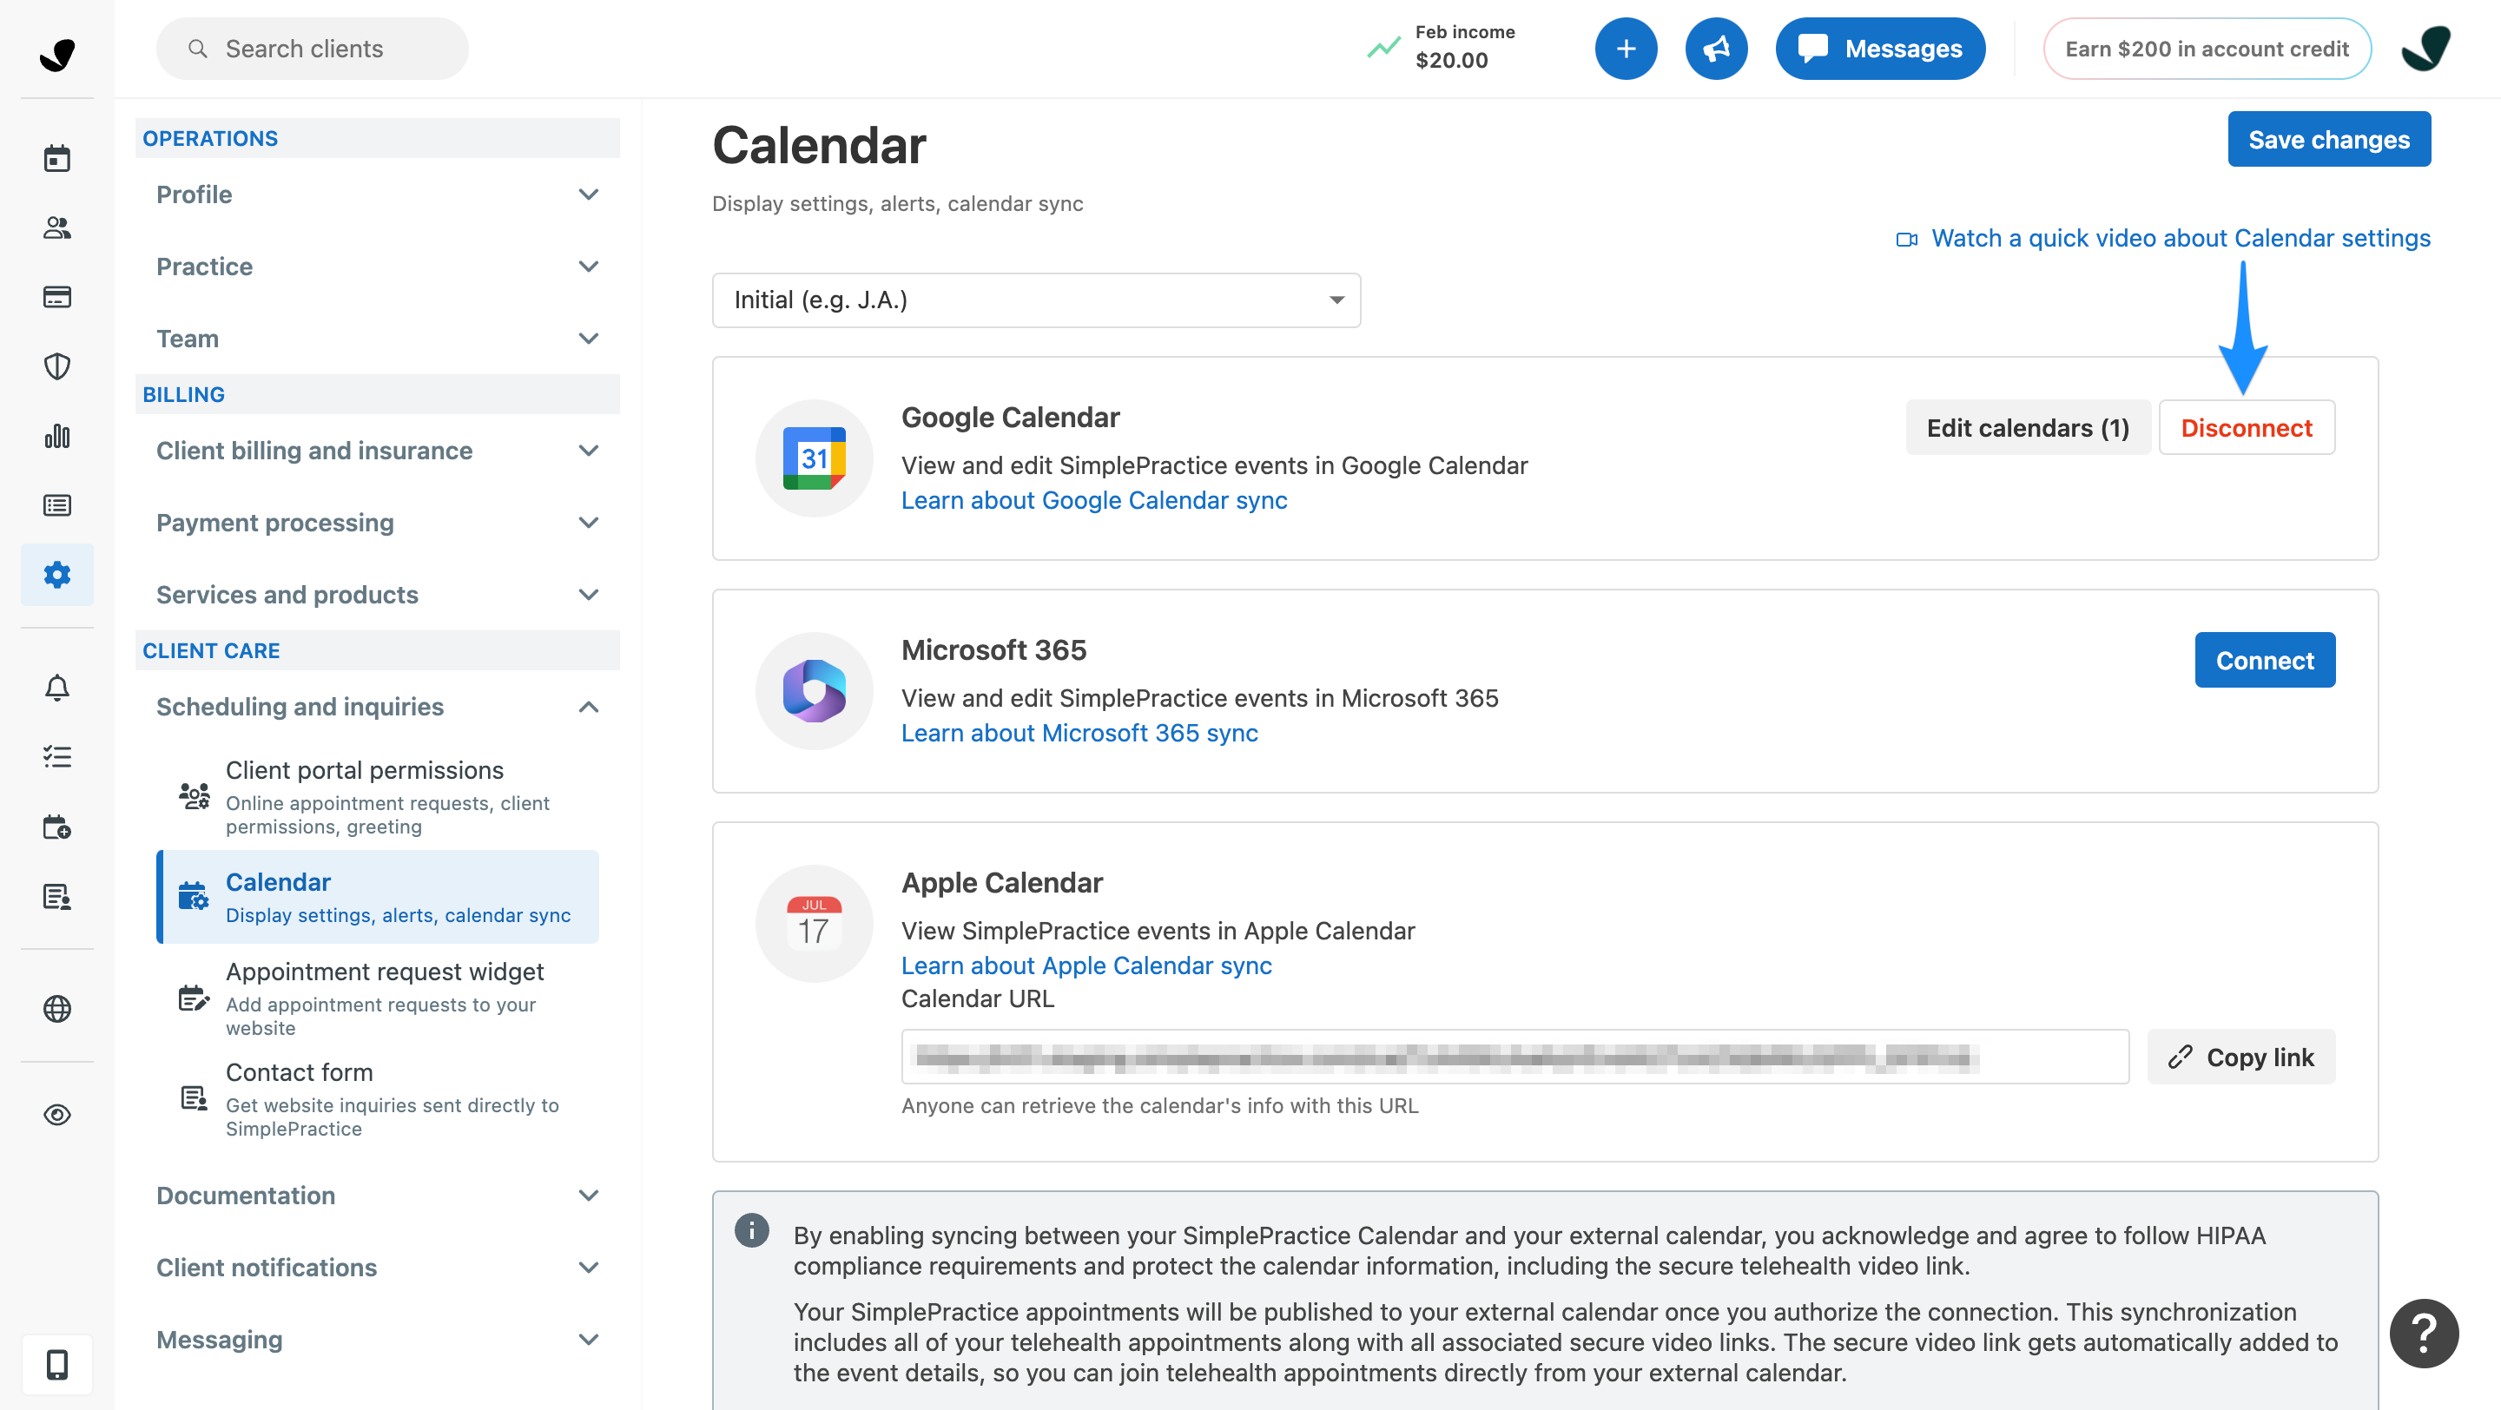Click the Save changes button
This screenshot has width=2501, height=1410.
[x=2328, y=140]
